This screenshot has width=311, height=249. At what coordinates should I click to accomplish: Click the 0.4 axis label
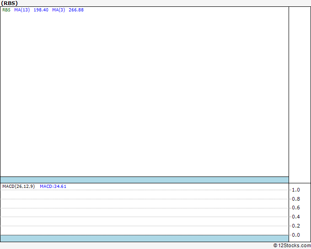point(296,217)
